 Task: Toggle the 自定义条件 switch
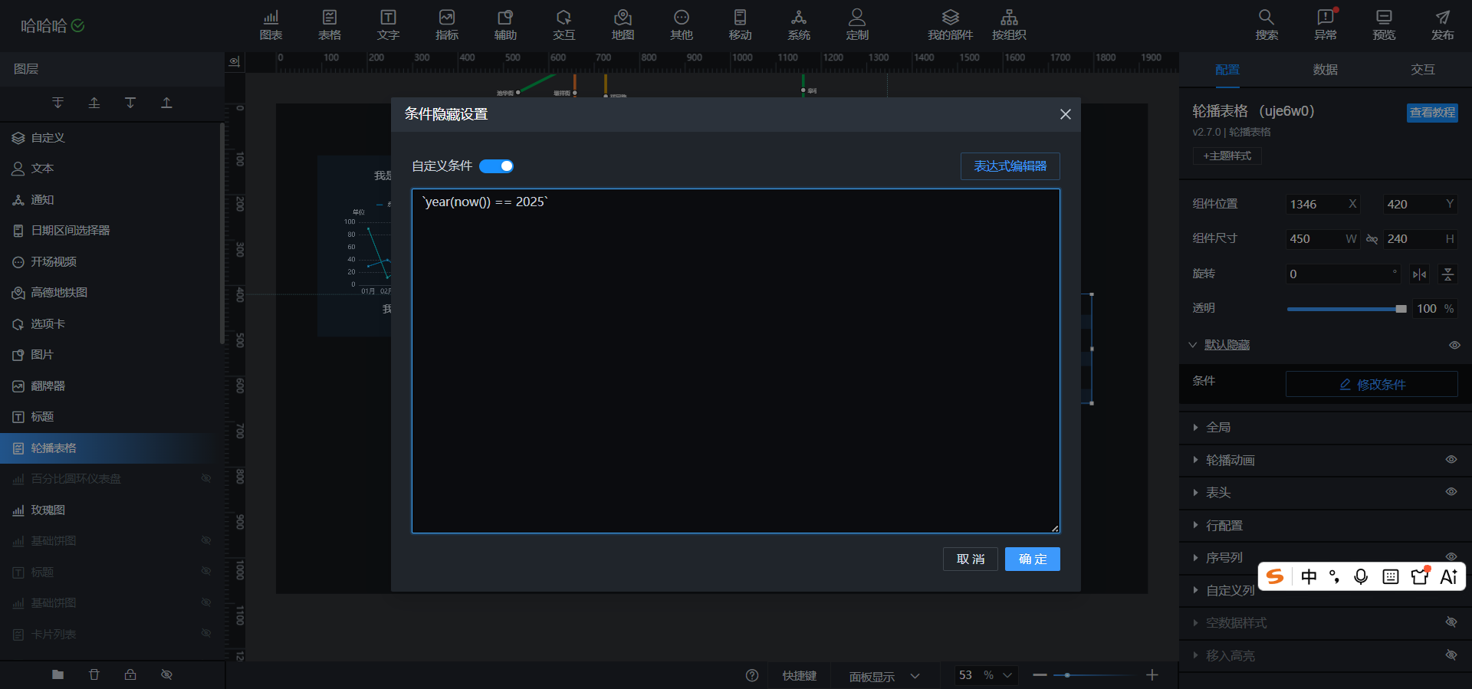496,166
